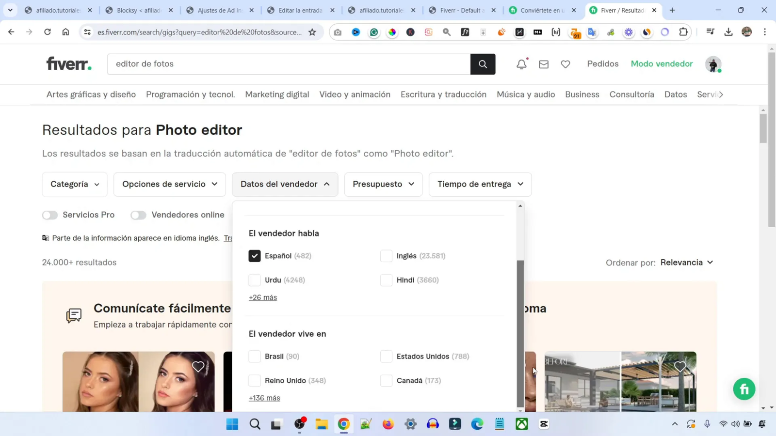
Task: Click the Fiverr search magnifier button
Action: coord(482,63)
